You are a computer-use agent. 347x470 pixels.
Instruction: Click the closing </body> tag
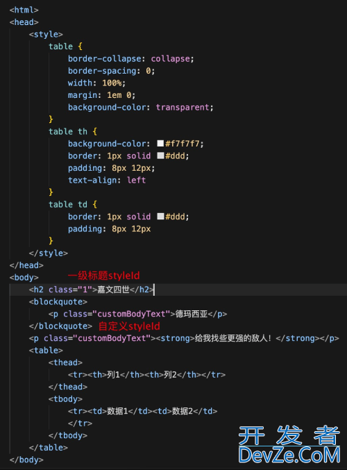(26, 460)
